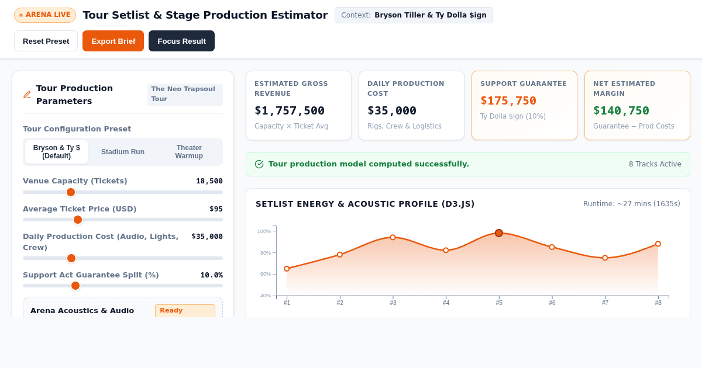Click The Neo Trapsoul Tour tag
Image resolution: width=702 pixels, height=368 pixels.
point(185,94)
